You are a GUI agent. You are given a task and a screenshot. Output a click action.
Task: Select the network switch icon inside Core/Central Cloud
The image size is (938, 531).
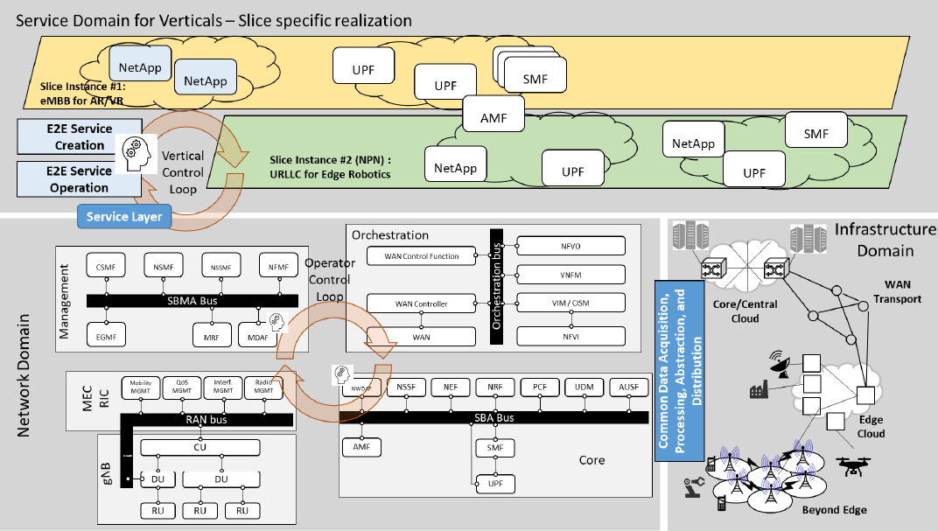712,269
